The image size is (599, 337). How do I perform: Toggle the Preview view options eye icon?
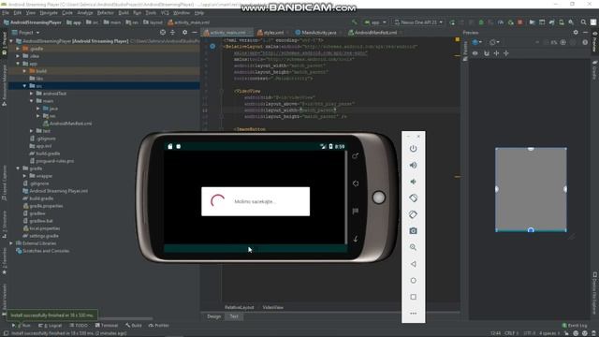coord(475,53)
